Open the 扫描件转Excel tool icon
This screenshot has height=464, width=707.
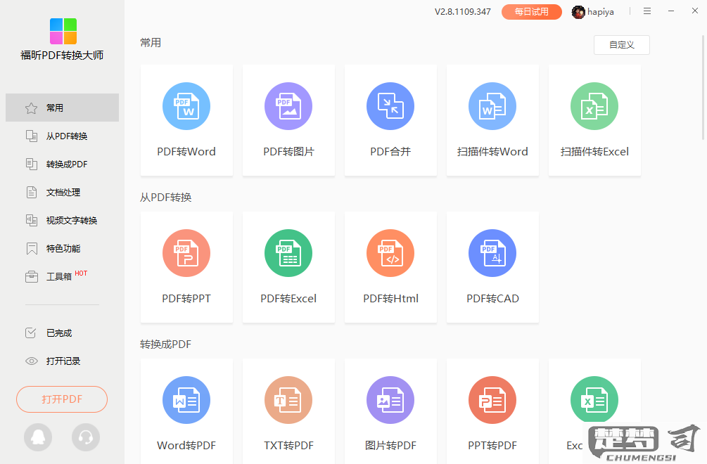click(594, 106)
